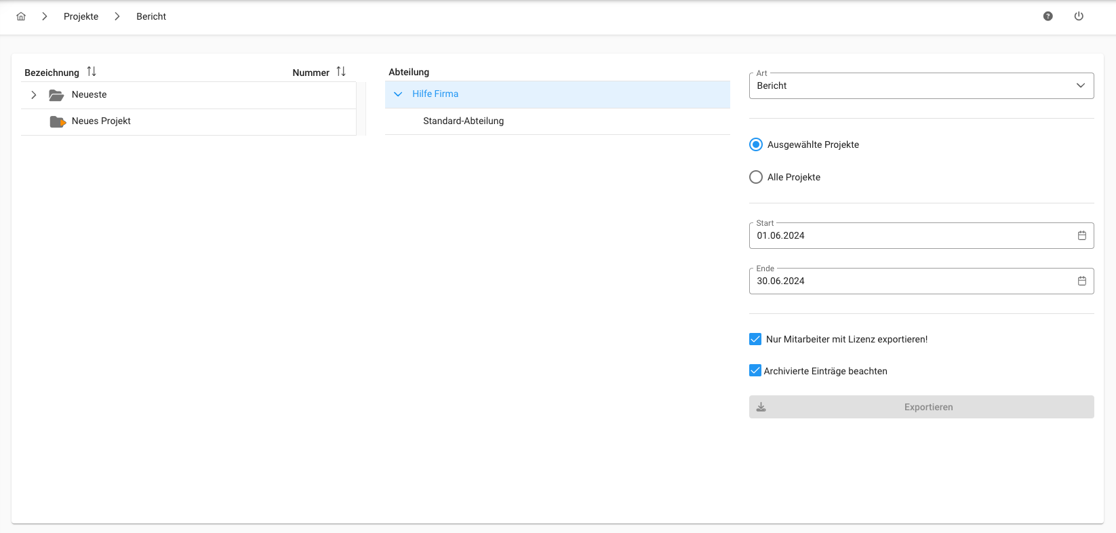Select Hilfe Firma department row
The height and width of the screenshot is (533, 1116).
pyautogui.click(x=557, y=94)
